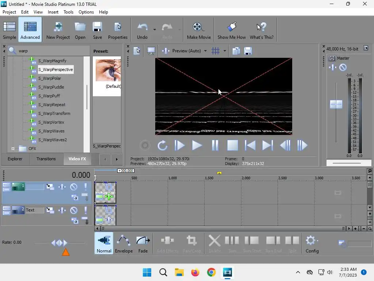Select S_WarpVortex effect
Image resolution: width=374 pixels, height=281 pixels.
(51, 122)
